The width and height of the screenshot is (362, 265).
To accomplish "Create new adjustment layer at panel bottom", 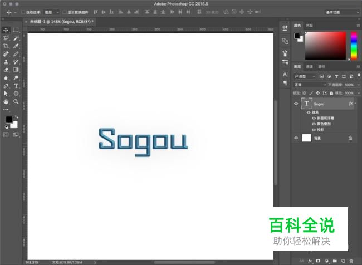I will point(326,261).
